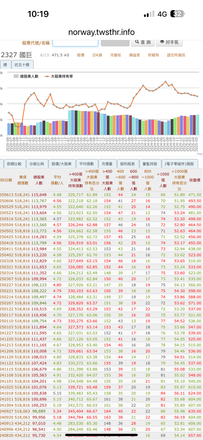Tap the 4G signal indicator
The height and width of the screenshot is (440, 203).
coord(162,14)
